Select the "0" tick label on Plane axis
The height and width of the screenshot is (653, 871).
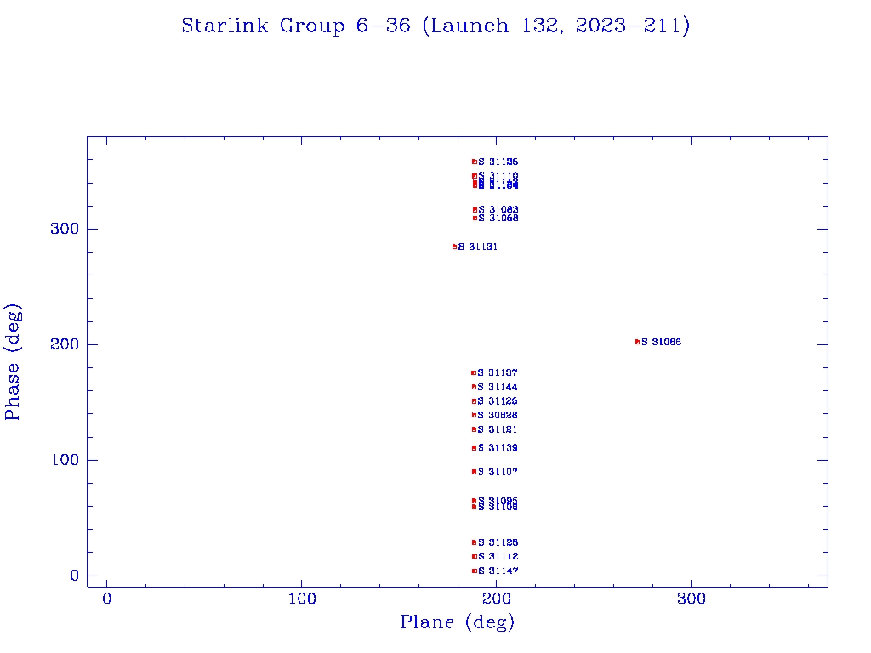click(107, 599)
